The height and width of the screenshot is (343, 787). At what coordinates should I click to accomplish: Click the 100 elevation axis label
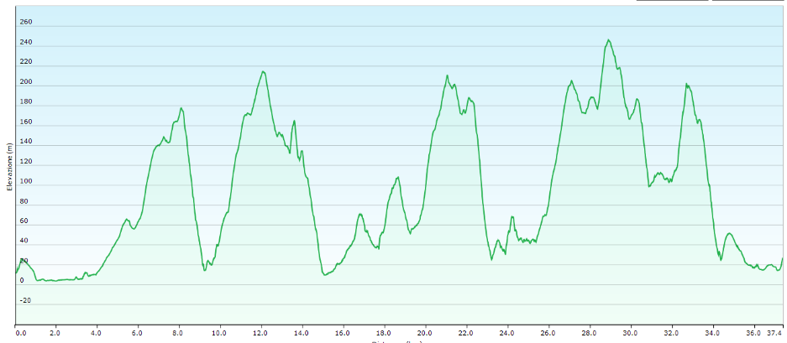click(x=25, y=181)
